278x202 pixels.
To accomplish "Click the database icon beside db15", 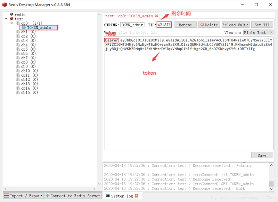I will pos(18,93).
